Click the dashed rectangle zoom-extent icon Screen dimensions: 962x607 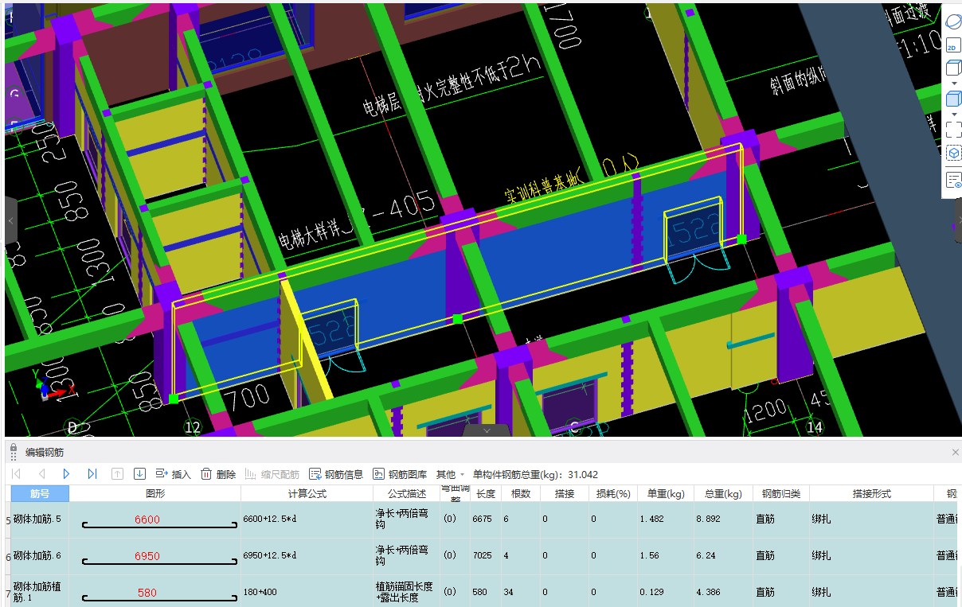point(952,129)
